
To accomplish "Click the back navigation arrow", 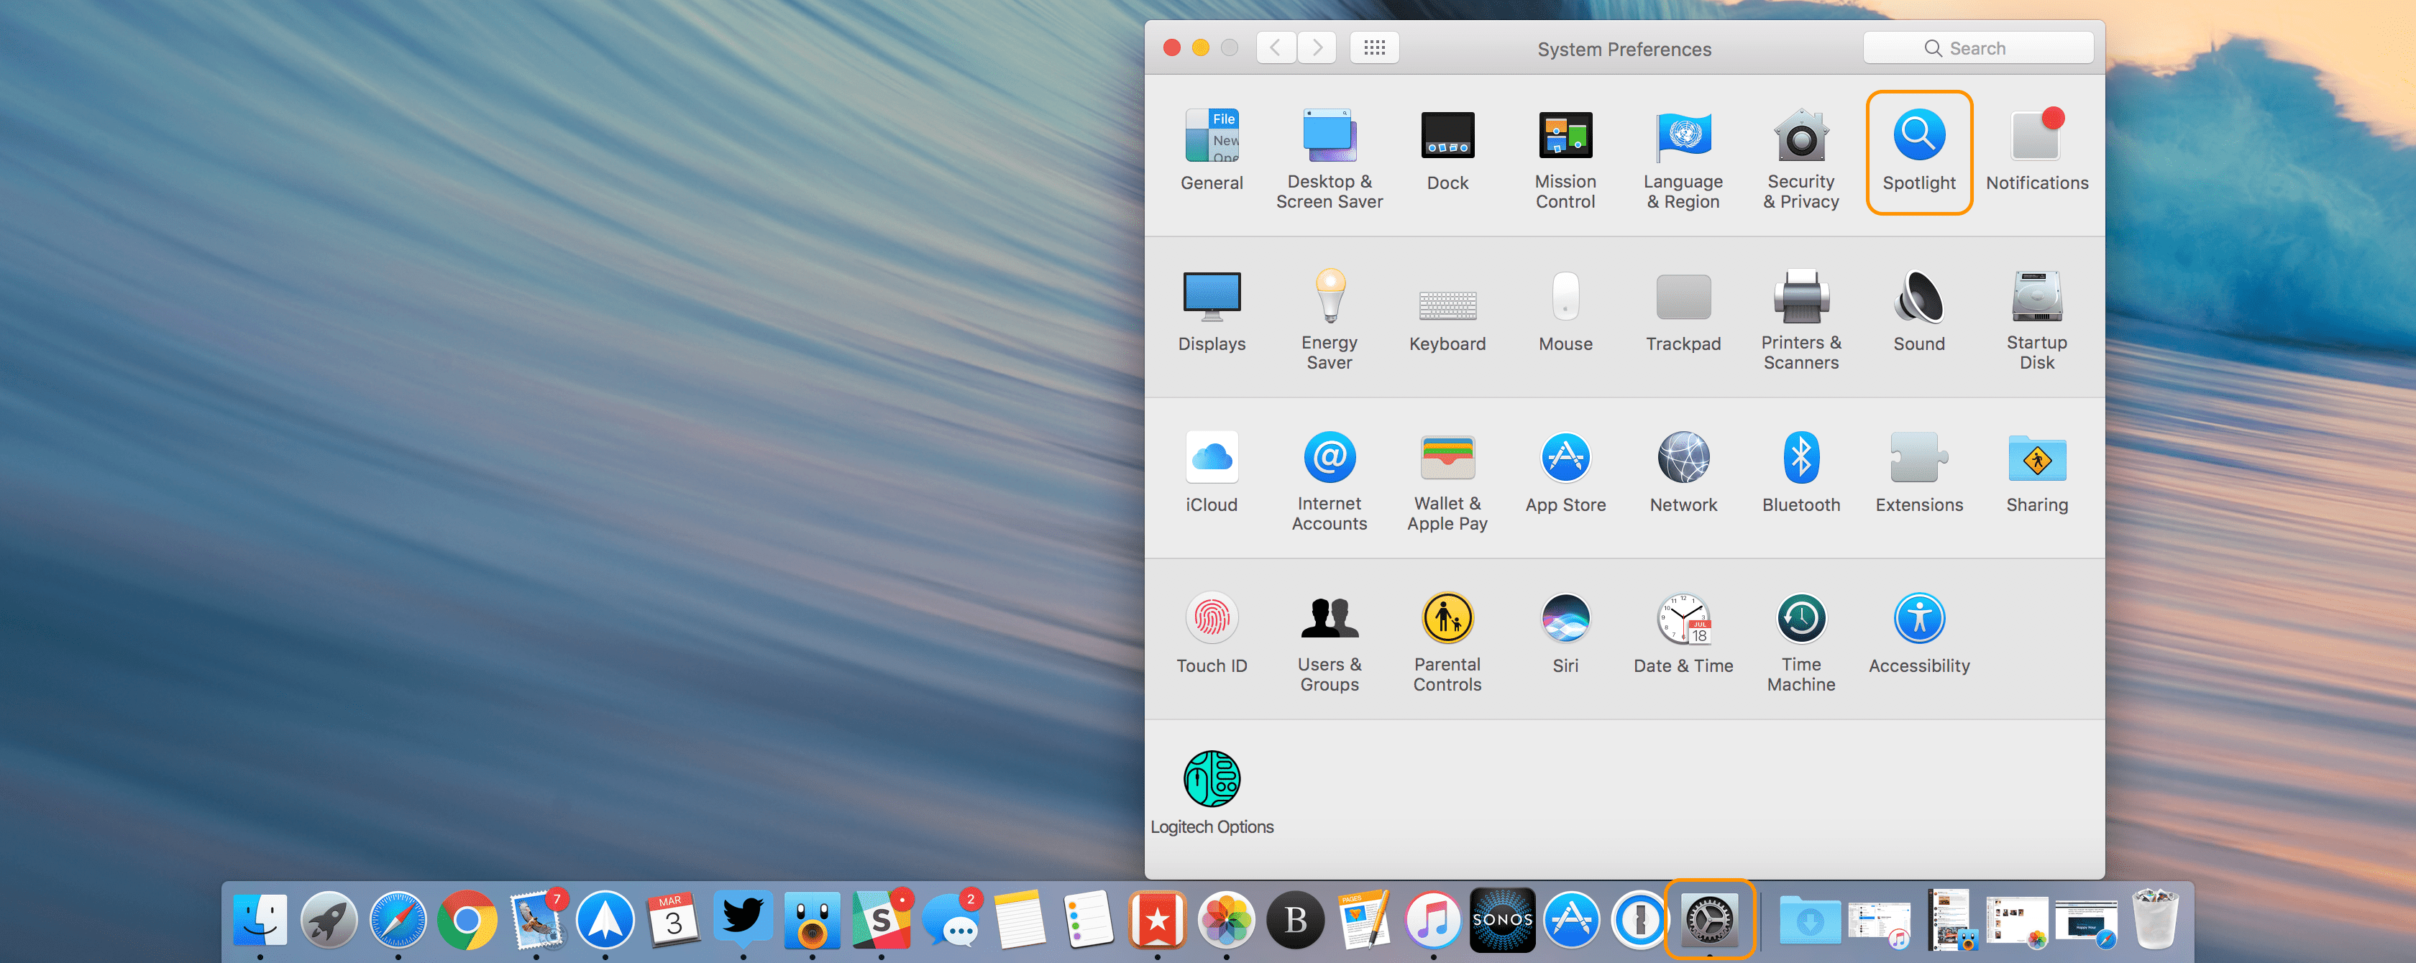I will coord(1275,47).
